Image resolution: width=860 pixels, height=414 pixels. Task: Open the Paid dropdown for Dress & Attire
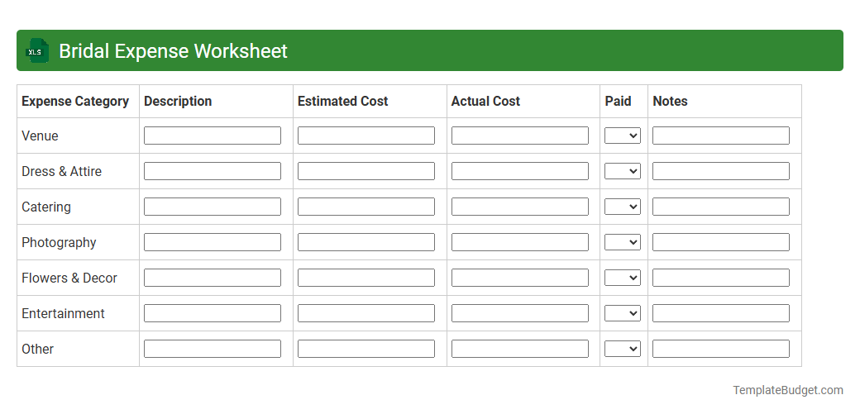coord(623,171)
